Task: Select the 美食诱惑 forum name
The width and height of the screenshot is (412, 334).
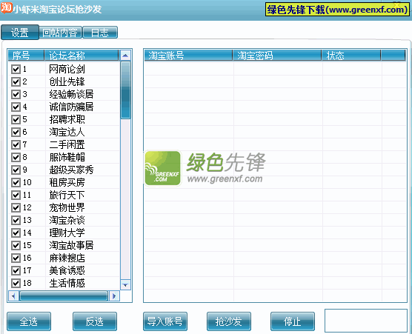Action: coord(67,271)
